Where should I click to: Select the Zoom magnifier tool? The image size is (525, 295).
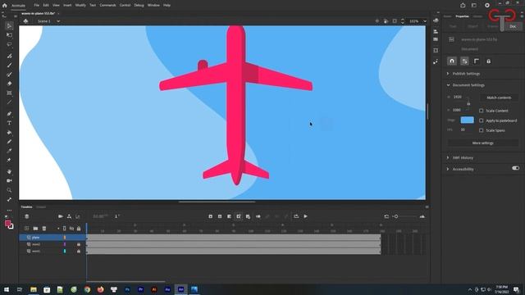click(9, 190)
